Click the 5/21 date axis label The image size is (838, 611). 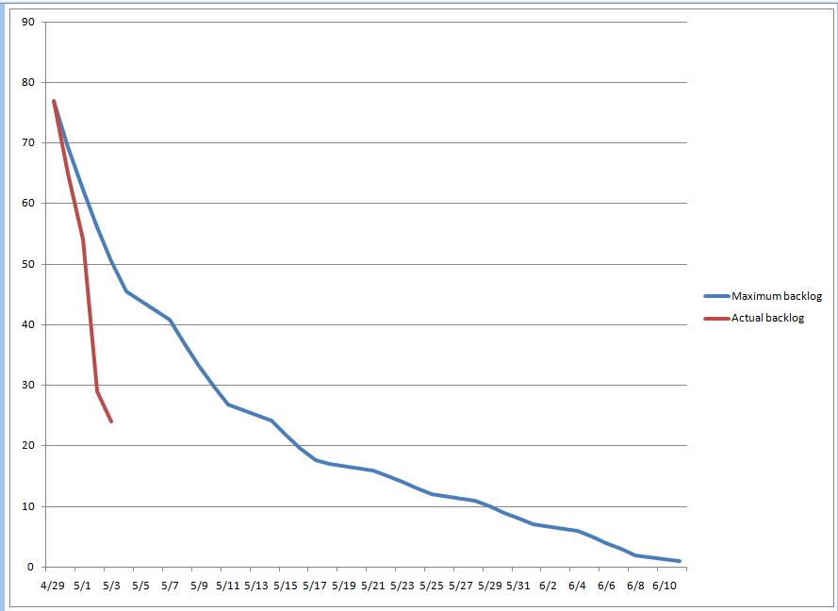pyautogui.click(x=373, y=586)
